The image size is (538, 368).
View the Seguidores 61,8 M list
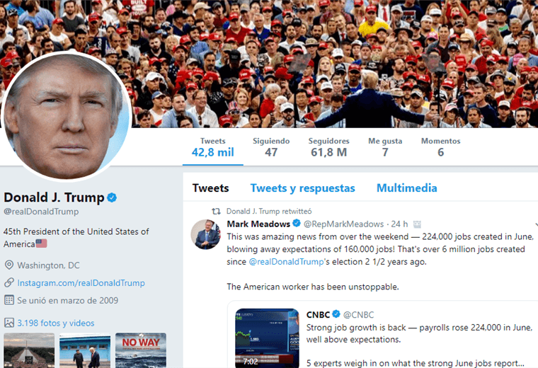(x=328, y=147)
